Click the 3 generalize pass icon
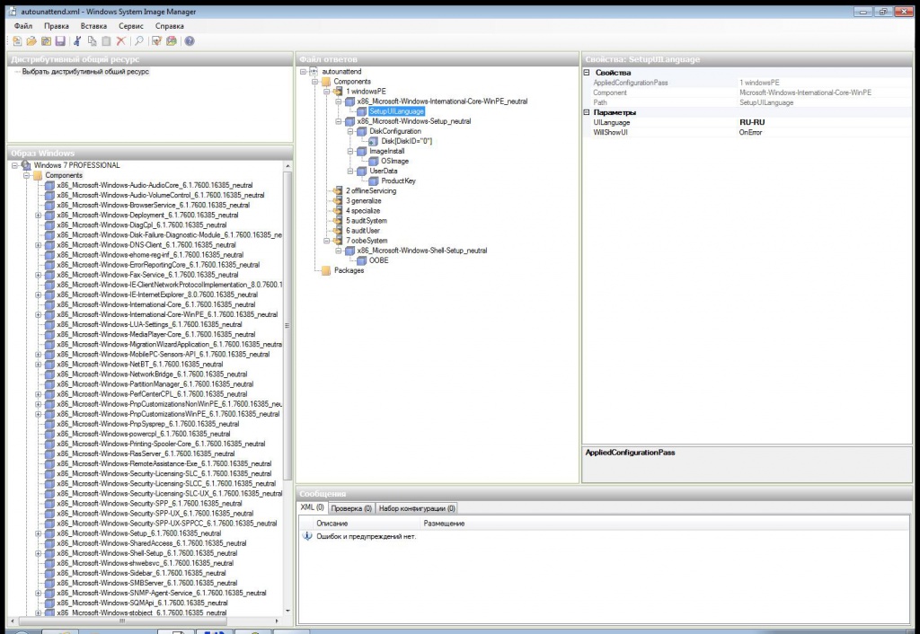This screenshot has height=634, width=920. 338,200
